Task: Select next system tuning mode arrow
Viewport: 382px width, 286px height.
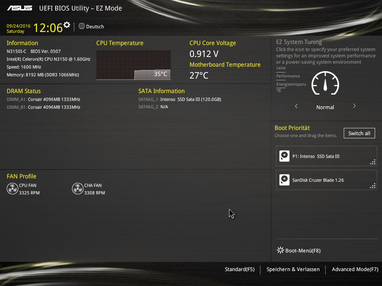Action: click(354, 106)
